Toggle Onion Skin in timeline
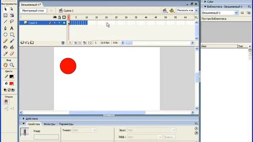Image resolution: width=253 pixels, height=142 pixels. coord(76,43)
